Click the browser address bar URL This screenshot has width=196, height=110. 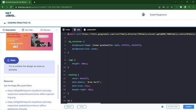point(45,7)
